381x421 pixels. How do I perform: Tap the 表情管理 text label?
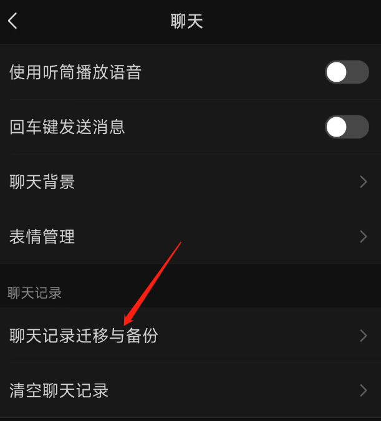coord(42,236)
